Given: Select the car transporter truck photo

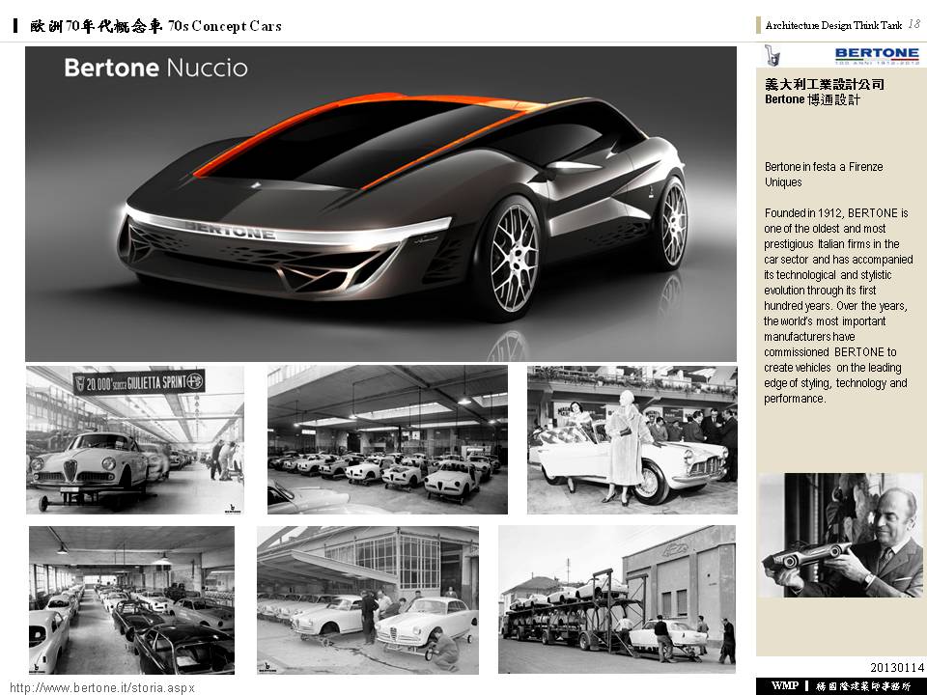Looking at the screenshot, I should (617, 599).
